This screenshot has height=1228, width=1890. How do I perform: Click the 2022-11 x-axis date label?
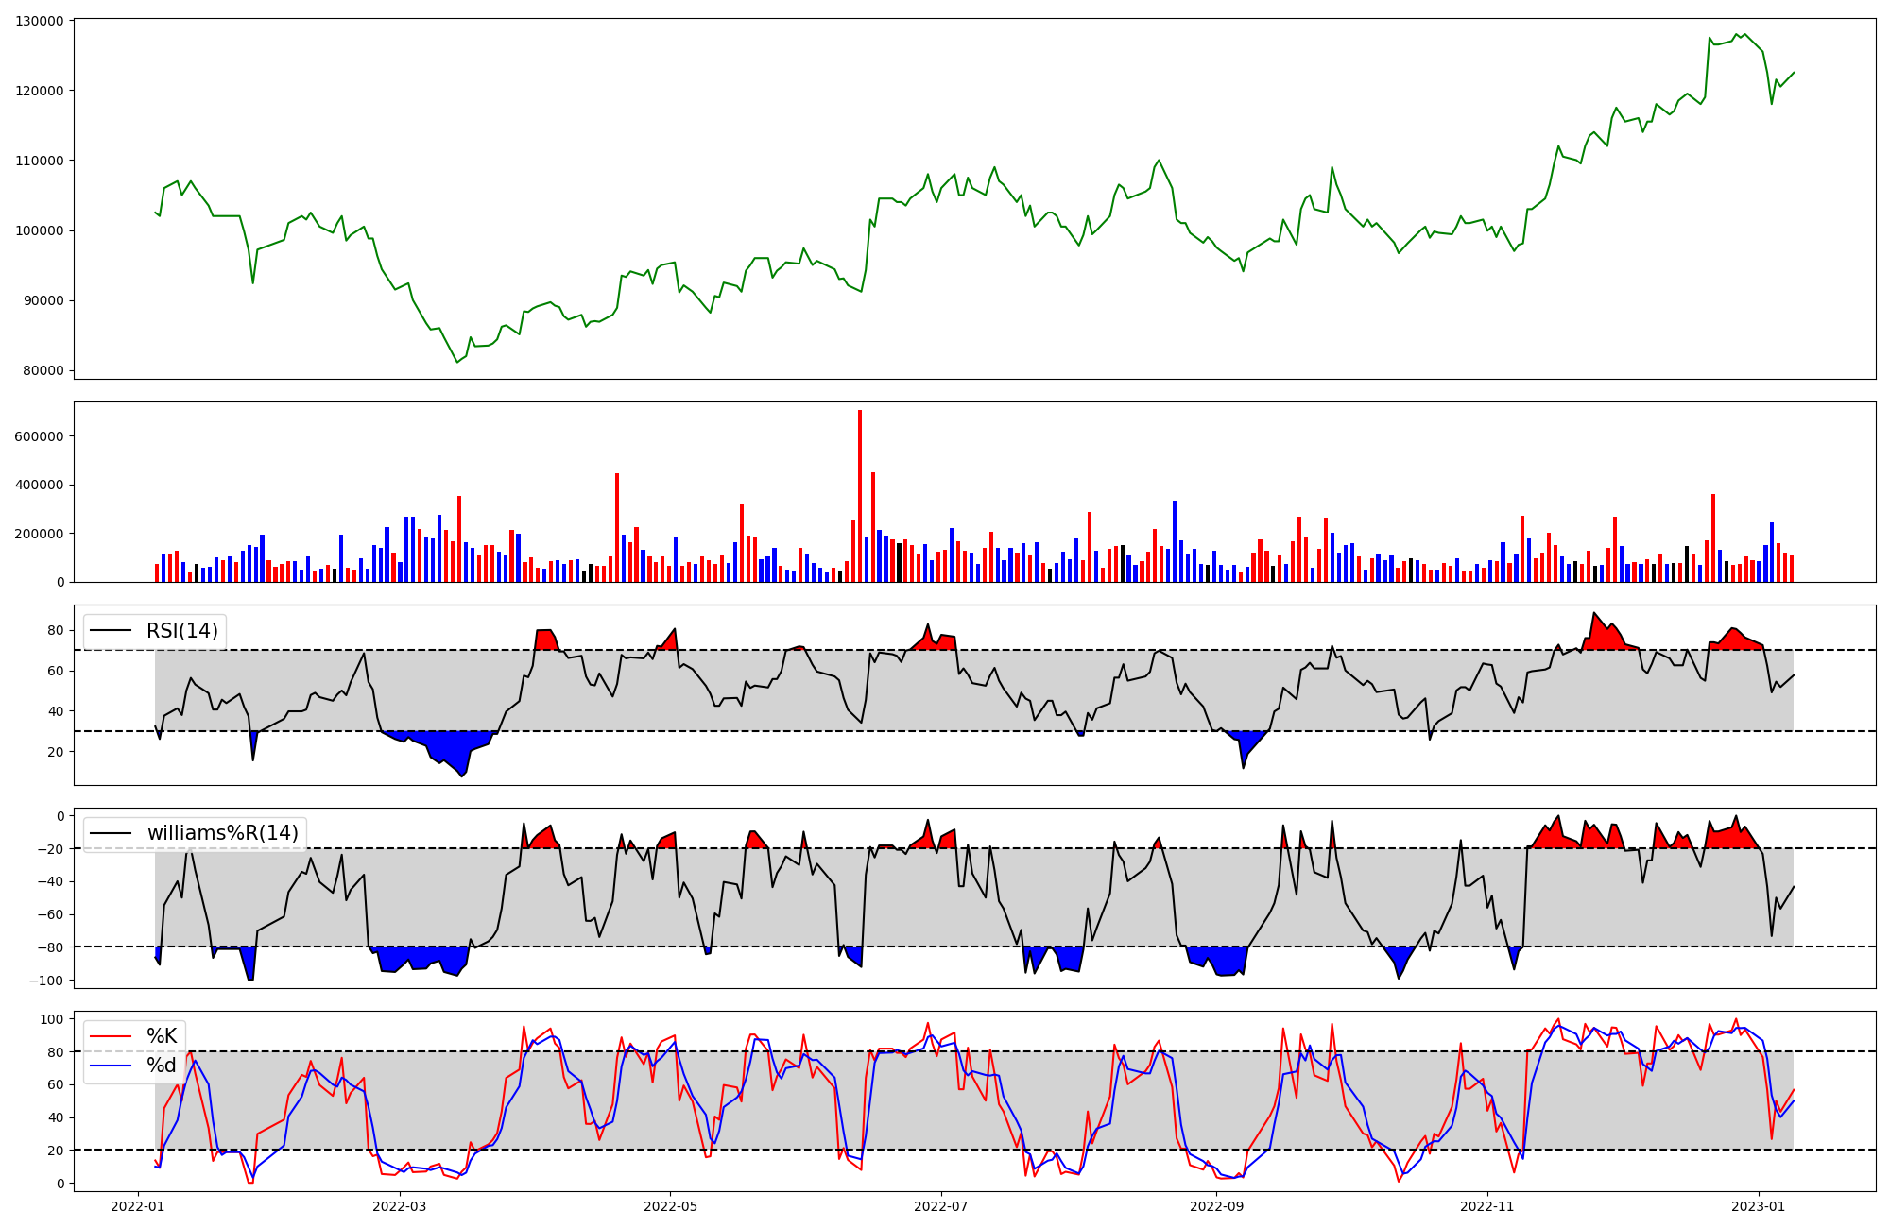pos(1487,1206)
